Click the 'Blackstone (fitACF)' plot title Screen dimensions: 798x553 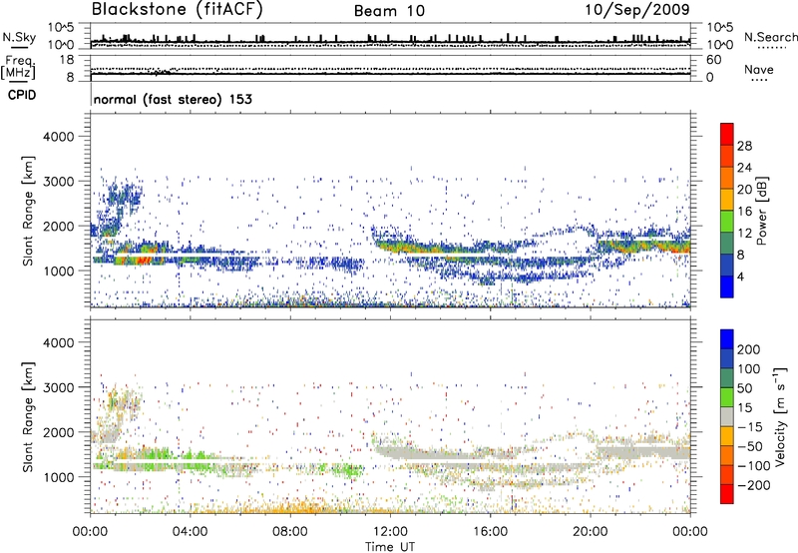[178, 10]
